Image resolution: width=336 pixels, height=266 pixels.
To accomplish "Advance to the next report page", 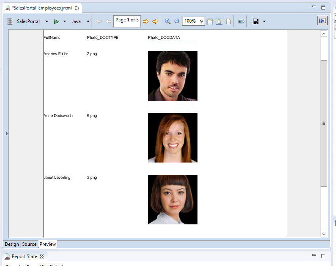I will point(146,21).
